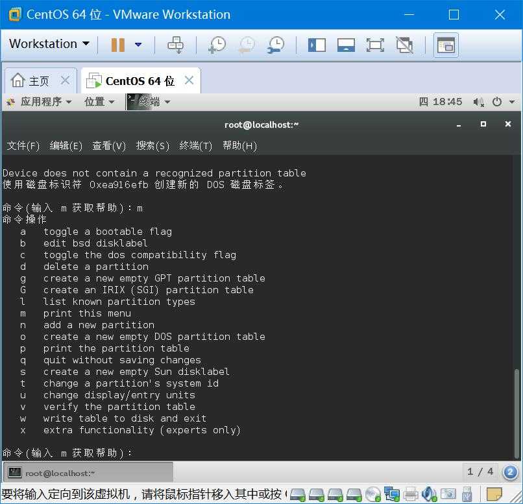Click the printer status icon
Screen dimensions: 523x504
(411, 495)
